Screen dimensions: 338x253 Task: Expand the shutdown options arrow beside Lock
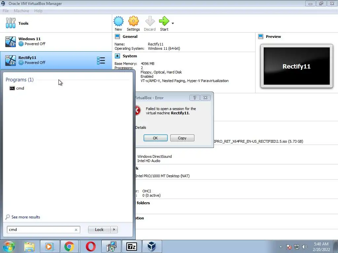114,230
